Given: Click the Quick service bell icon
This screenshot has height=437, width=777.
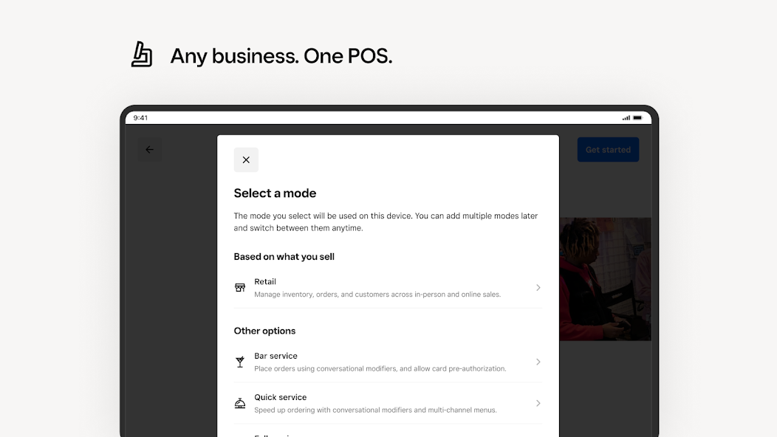Looking at the screenshot, I should click(x=240, y=403).
